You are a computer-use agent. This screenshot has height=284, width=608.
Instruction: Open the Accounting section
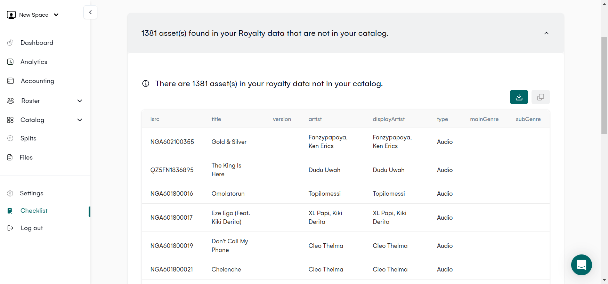[38, 81]
